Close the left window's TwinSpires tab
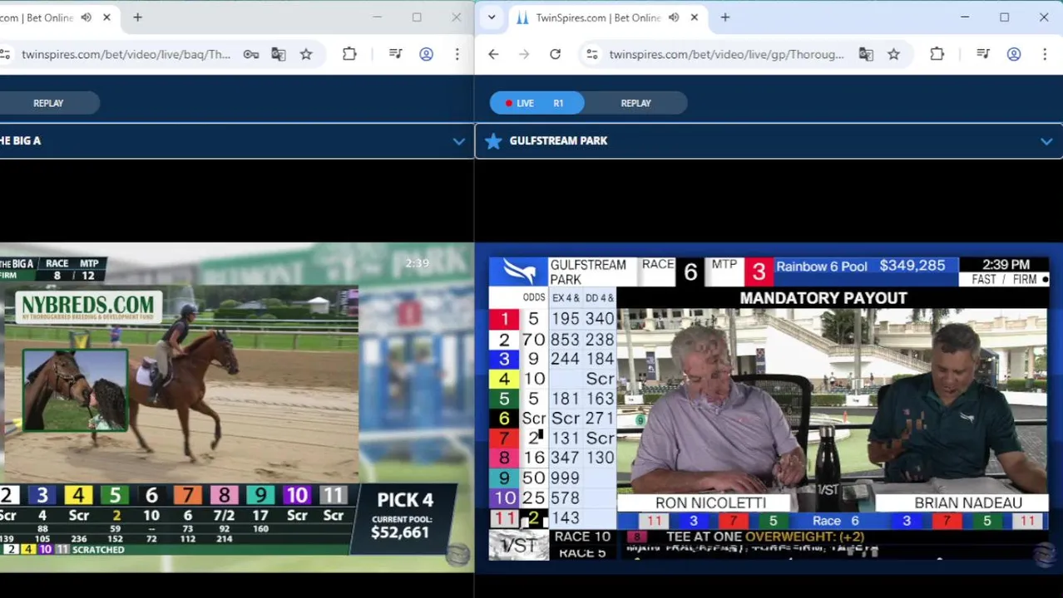The image size is (1063, 598). [106, 17]
